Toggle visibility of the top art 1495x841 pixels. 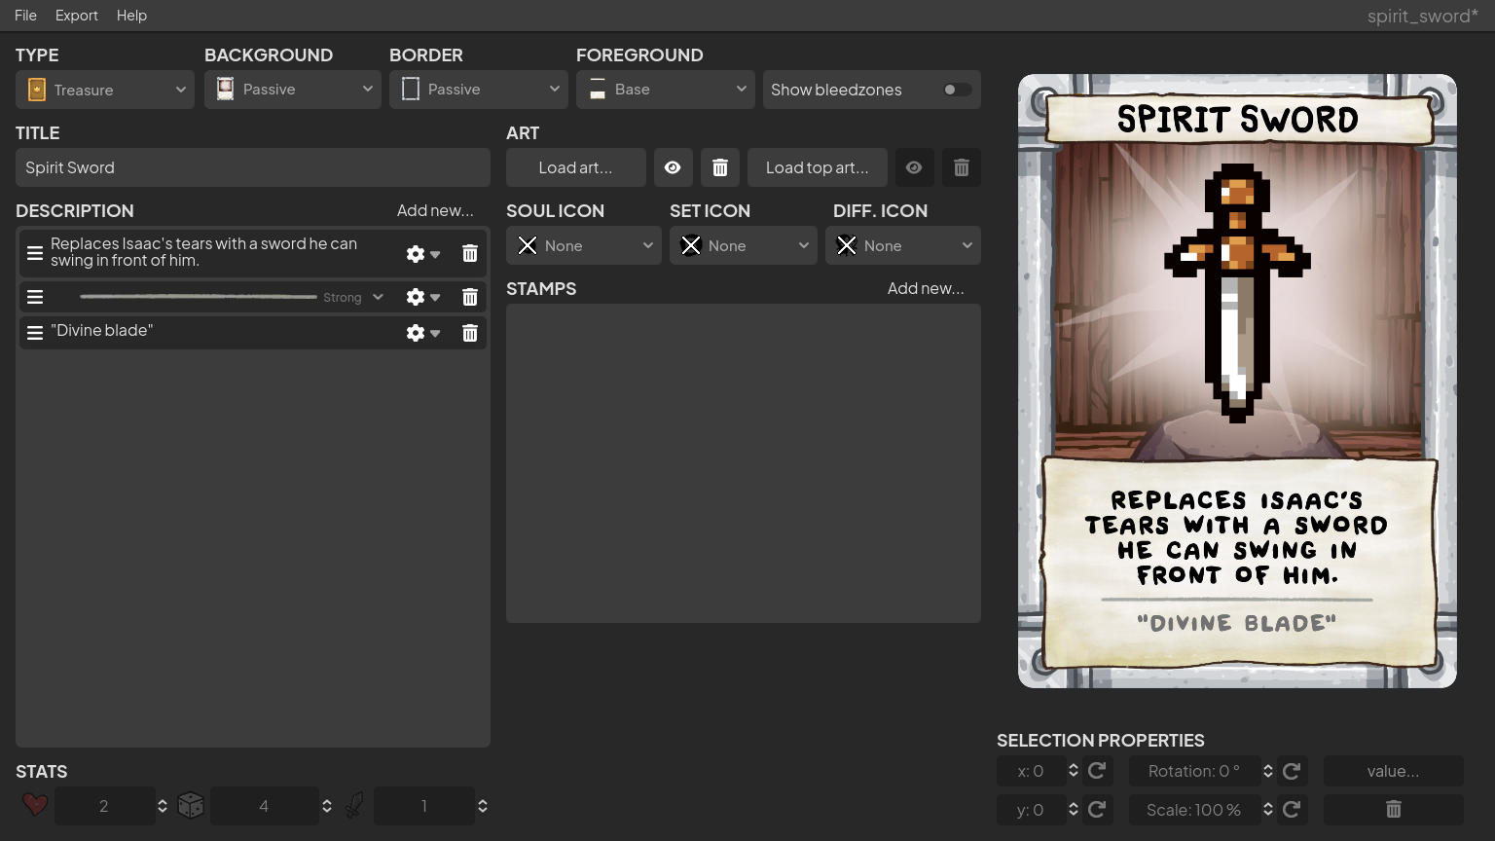[914, 167]
